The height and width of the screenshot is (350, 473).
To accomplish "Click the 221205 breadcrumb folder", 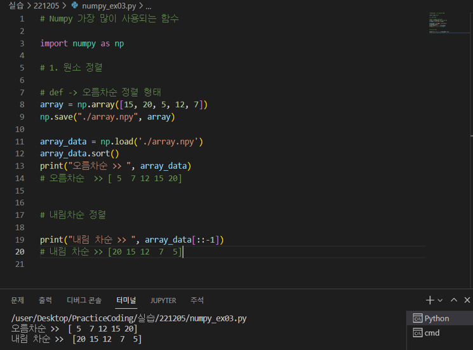I will click(x=46, y=6).
